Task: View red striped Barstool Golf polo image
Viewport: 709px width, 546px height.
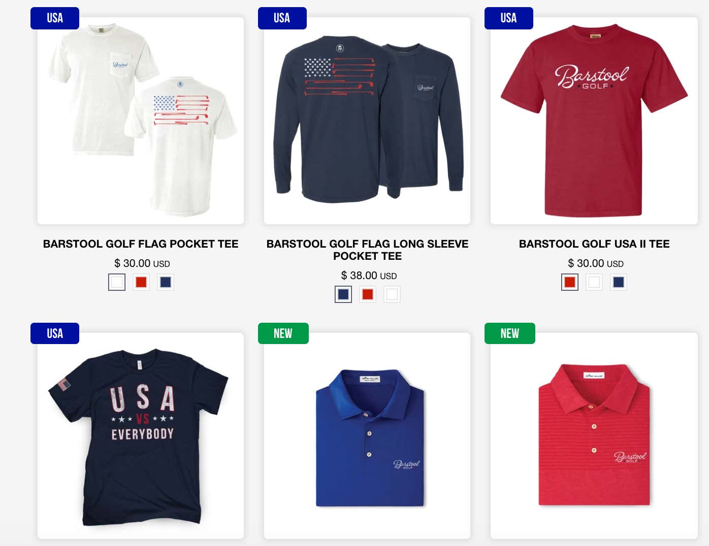Action: 594,436
